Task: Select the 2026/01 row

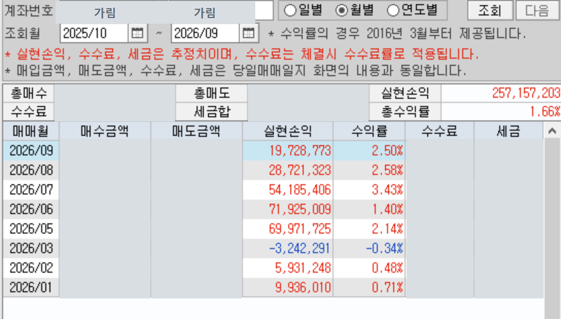Action: click(x=273, y=288)
